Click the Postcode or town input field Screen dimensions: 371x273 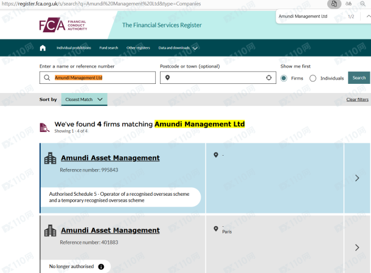pyautogui.click(x=216, y=78)
